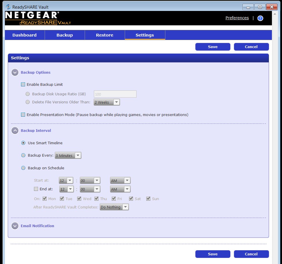Click the NETGEAR ReadySHARE Vault logo
The height and width of the screenshot is (264, 282).
[38, 18]
